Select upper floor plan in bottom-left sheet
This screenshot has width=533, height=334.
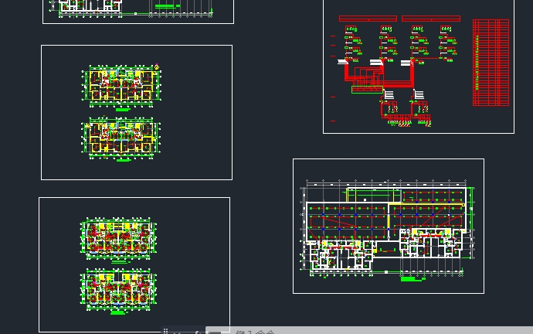tap(118, 238)
